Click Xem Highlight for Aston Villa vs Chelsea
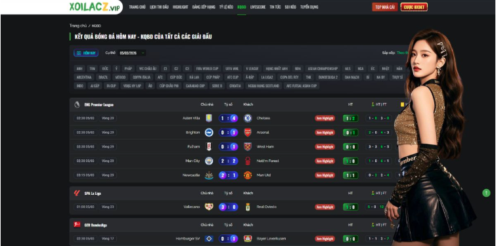The image size is (496, 246). 325,118
